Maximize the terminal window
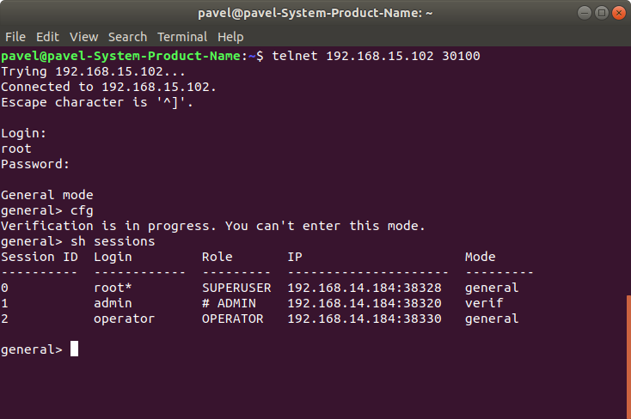The height and width of the screenshot is (419, 631). click(x=602, y=13)
